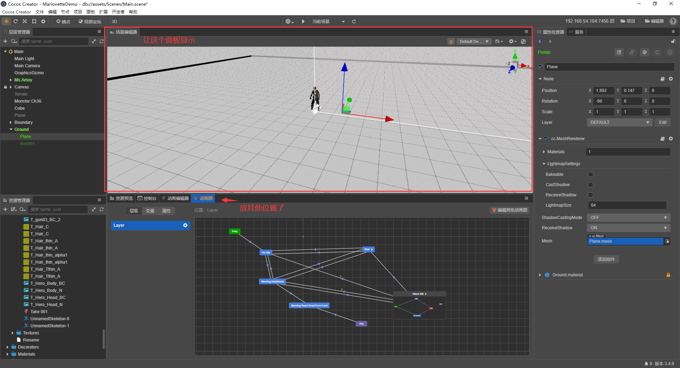Click the 编辑其他动画图 button
This screenshot has width=680, height=368.
(x=510, y=210)
